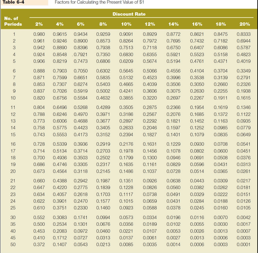Select value 0.980 in period 1 row
The image size is (258, 253).
tap(39, 34)
